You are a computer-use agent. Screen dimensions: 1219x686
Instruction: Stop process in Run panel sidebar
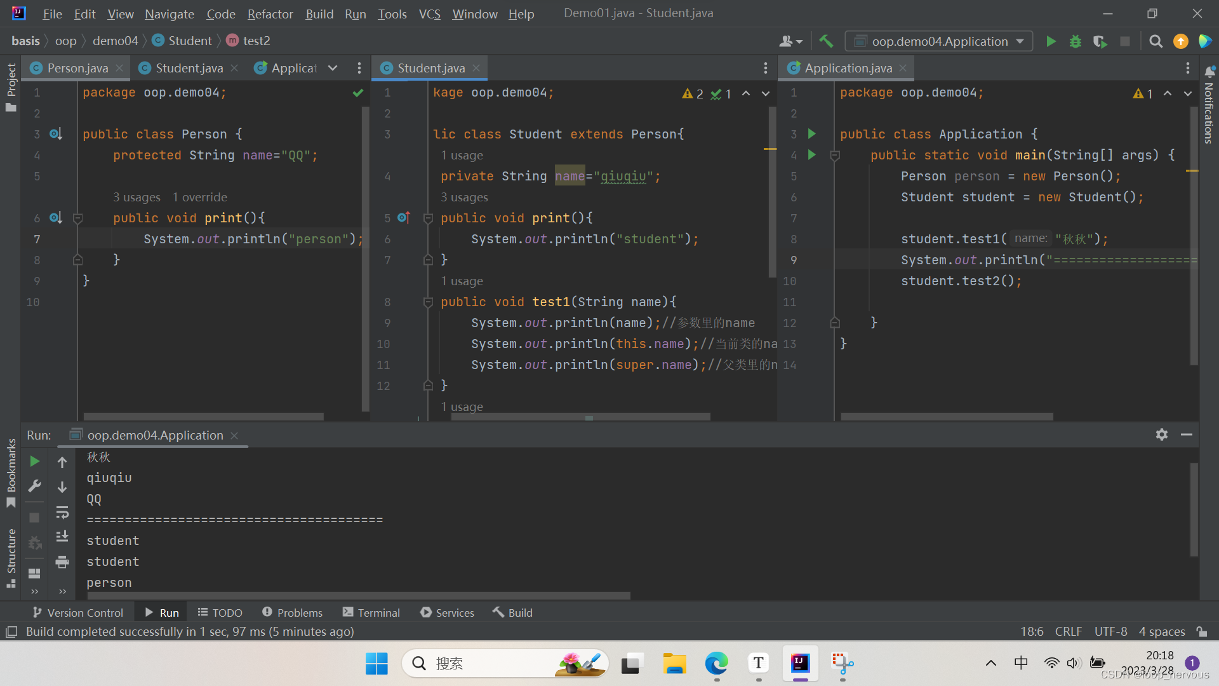[x=35, y=518]
